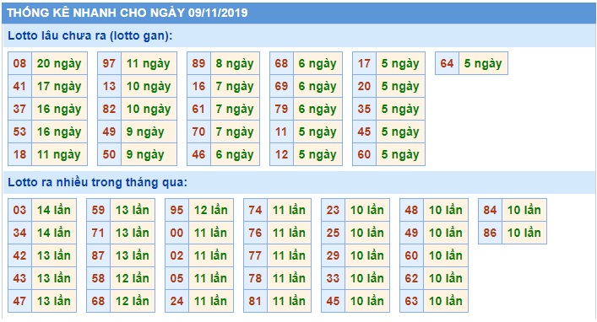Select number cell 58

[98, 279]
